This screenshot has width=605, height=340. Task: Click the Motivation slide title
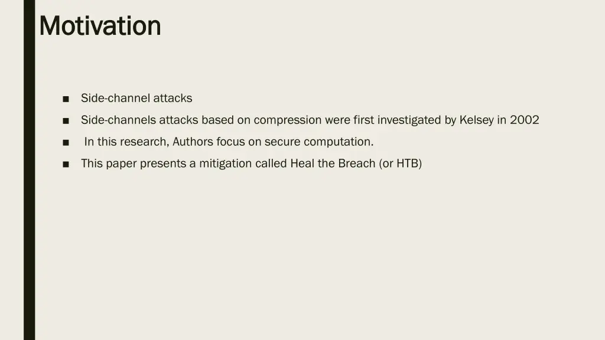(x=100, y=26)
